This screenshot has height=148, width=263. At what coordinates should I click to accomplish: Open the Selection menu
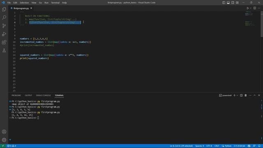24,3
